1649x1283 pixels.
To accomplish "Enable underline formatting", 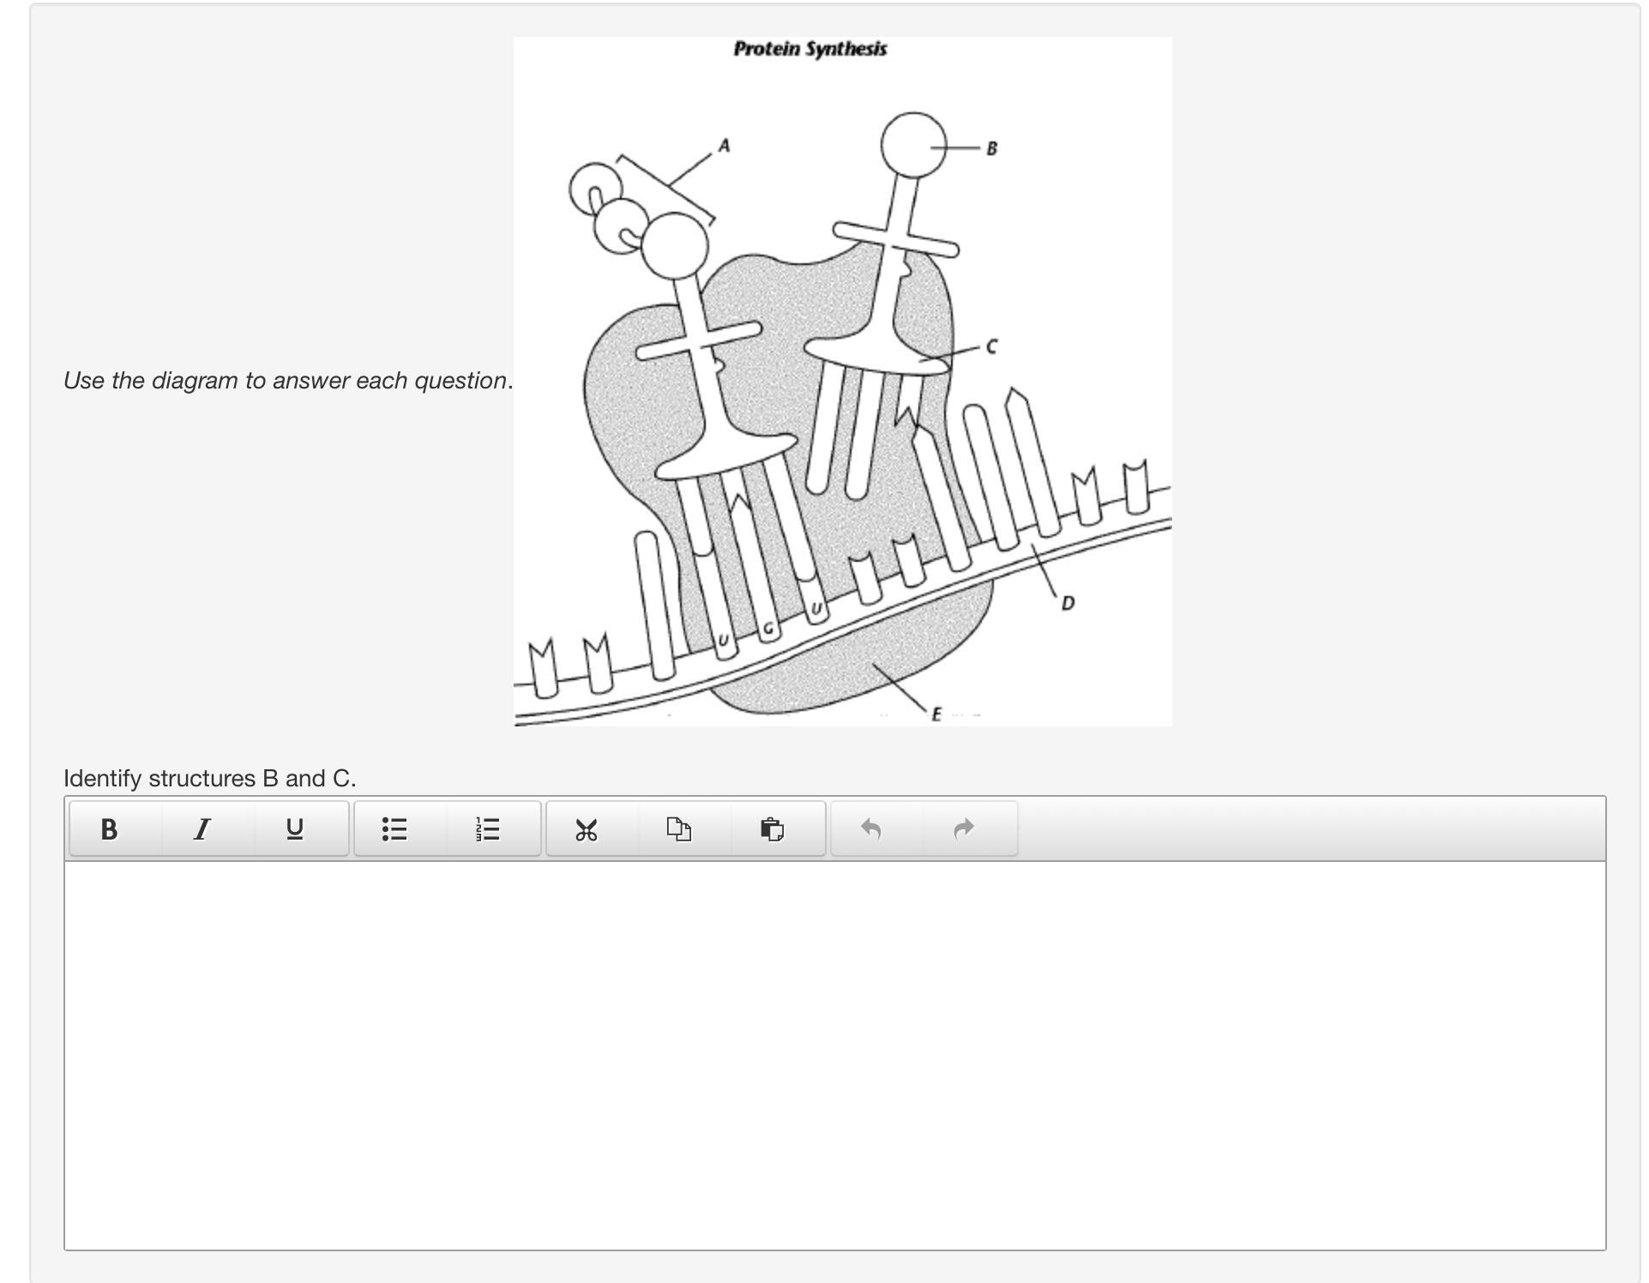I will point(295,829).
